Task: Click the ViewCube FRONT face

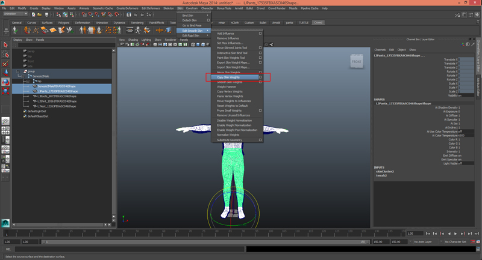Action: (x=357, y=61)
